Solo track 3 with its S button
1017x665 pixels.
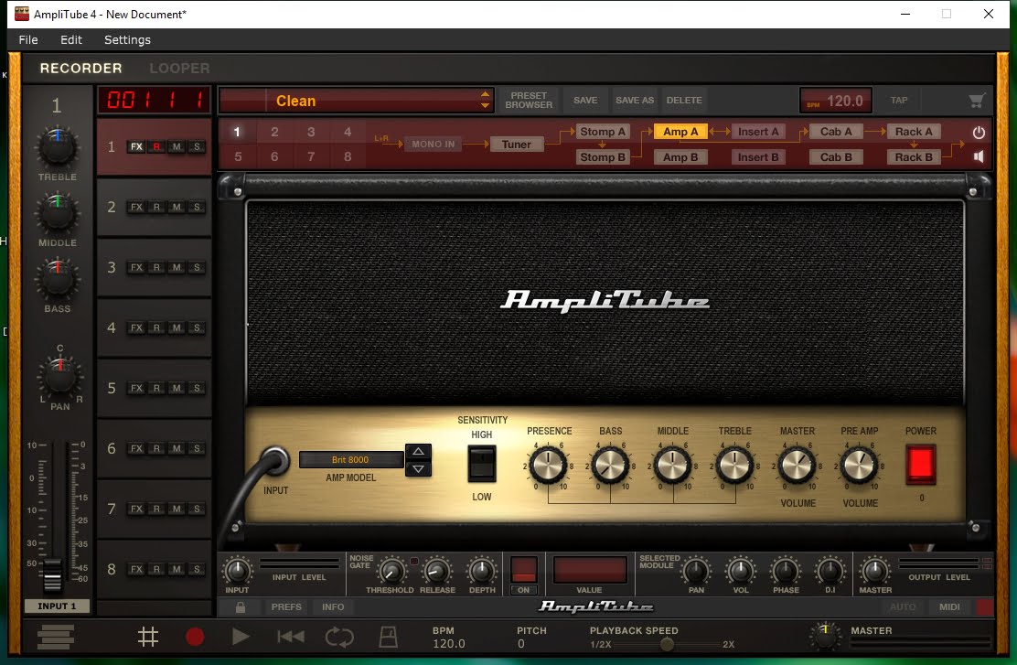pyautogui.click(x=197, y=267)
